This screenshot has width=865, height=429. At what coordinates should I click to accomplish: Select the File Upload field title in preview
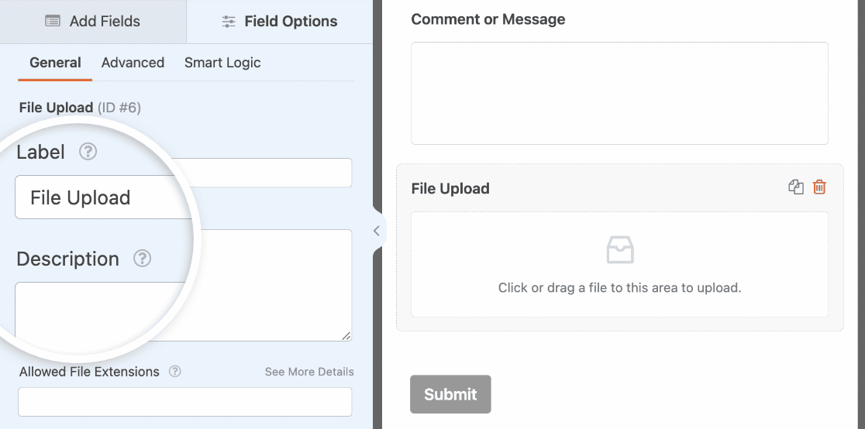coord(450,188)
